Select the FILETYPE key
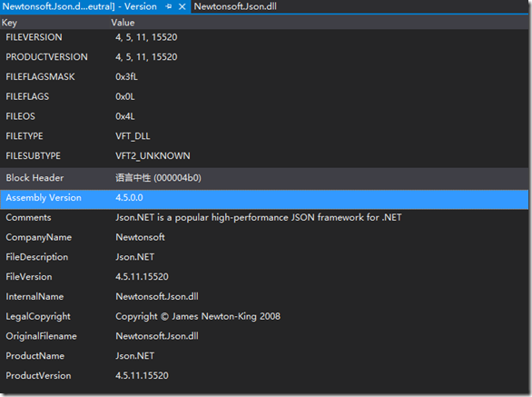The width and height of the screenshot is (532, 397). 25,136
